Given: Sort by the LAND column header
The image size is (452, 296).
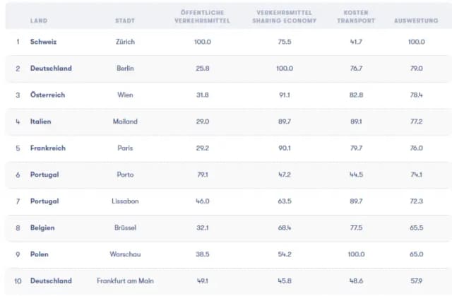Looking at the screenshot, I should tap(39, 20).
